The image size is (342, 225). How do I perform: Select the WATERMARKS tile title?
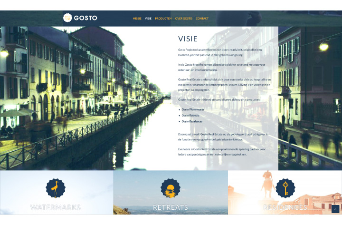point(56,207)
